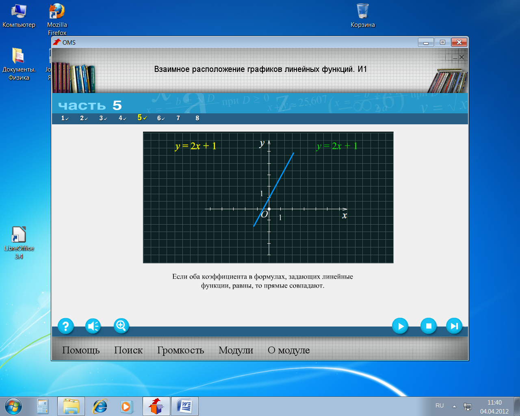Open Windows Explorer from taskbar
This screenshot has height=416, width=520.
71,406
